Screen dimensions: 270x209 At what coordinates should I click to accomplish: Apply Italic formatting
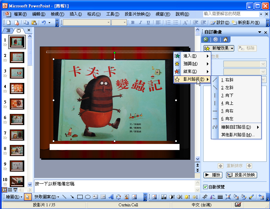[x=140, y=23]
